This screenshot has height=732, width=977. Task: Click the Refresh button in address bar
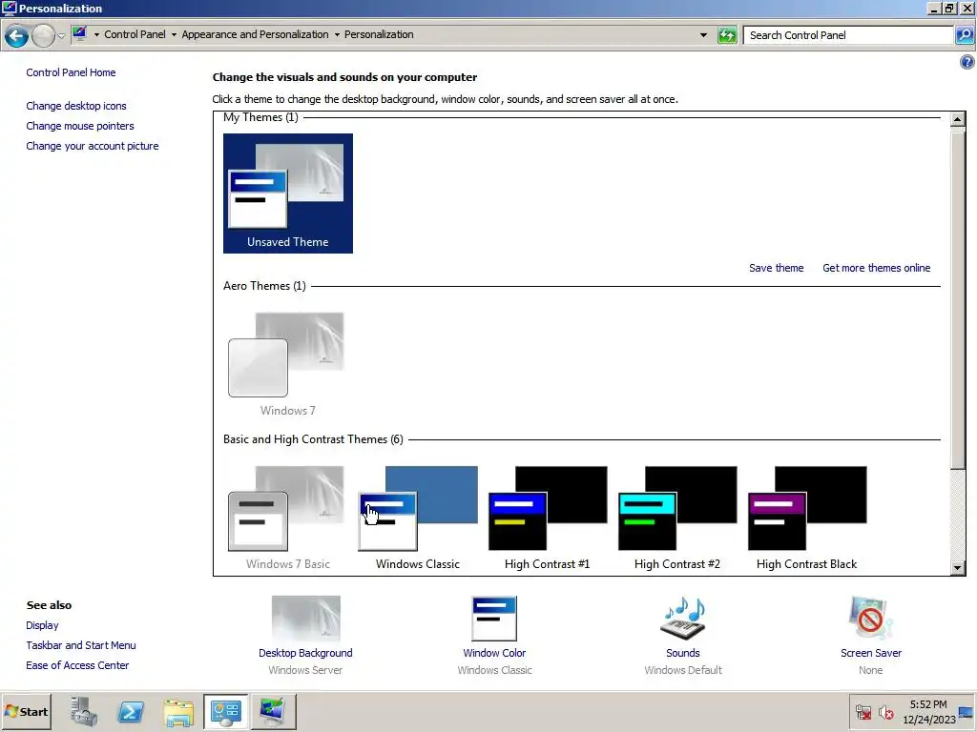(x=727, y=35)
